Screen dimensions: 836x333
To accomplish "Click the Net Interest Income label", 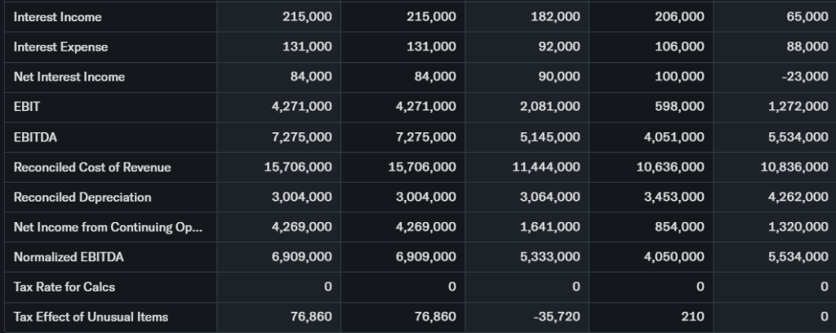I will 69,77.
